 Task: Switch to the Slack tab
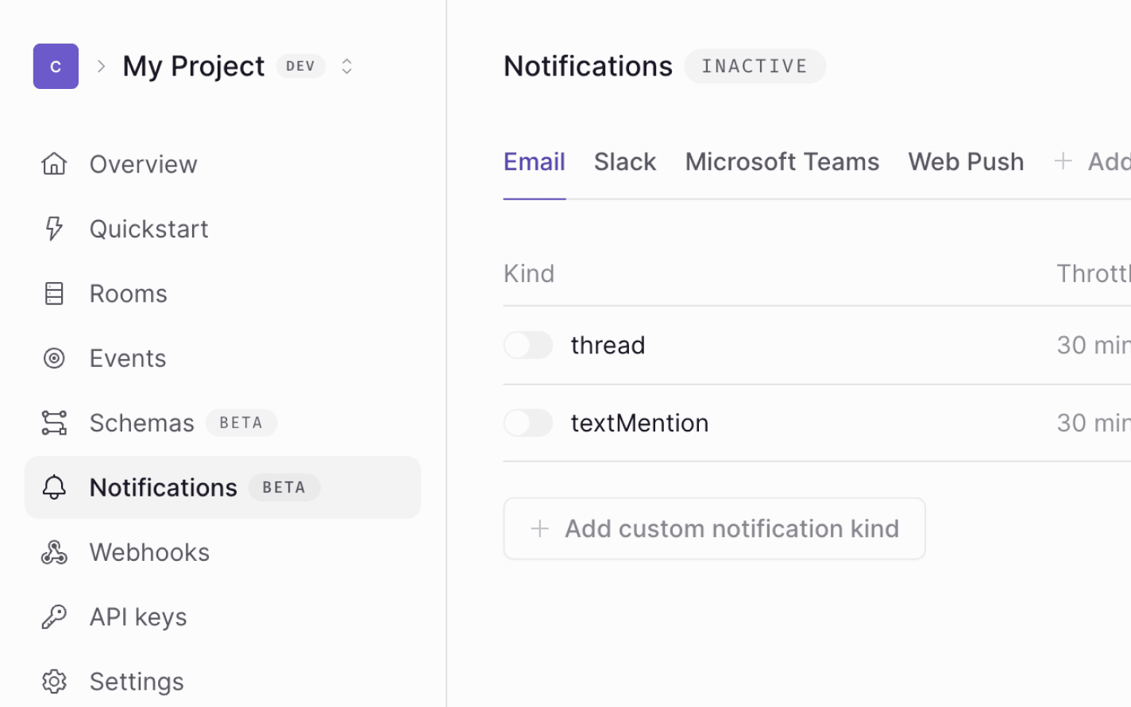click(x=625, y=161)
